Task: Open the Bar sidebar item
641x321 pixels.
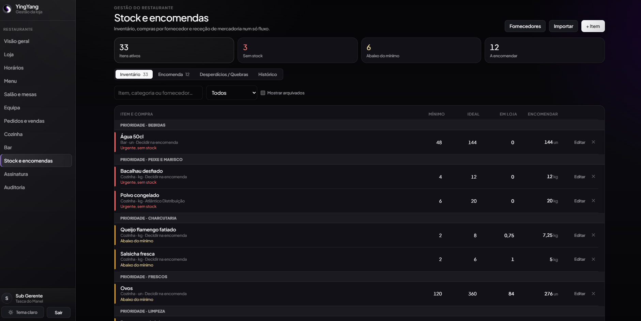Action: (x=36, y=148)
